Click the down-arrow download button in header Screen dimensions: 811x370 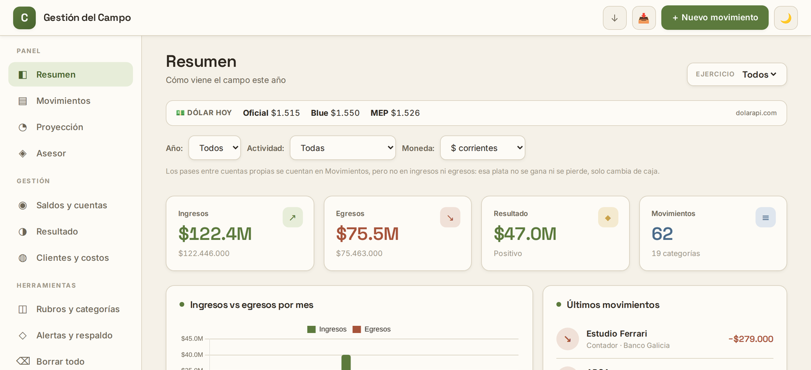pos(615,18)
